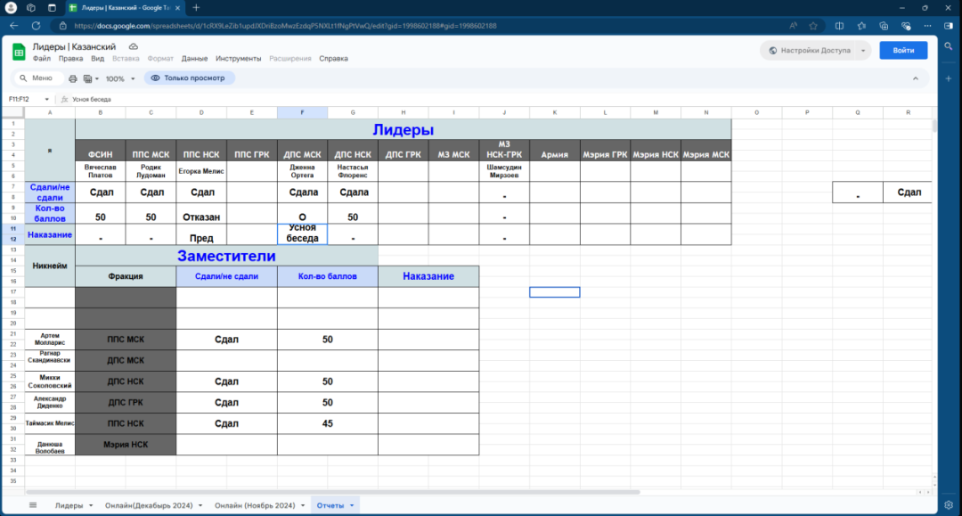This screenshot has width=962, height=516.
Task: Select the Таймасик Мелис name cell
Action: tap(50, 423)
